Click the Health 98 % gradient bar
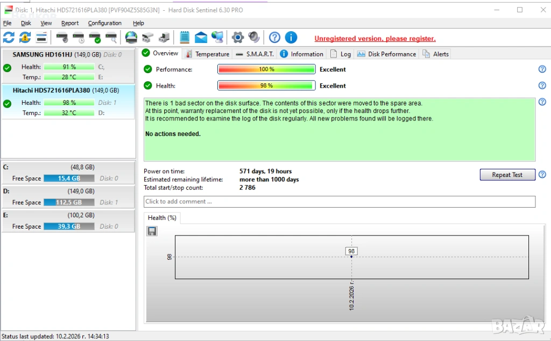 [266, 86]
